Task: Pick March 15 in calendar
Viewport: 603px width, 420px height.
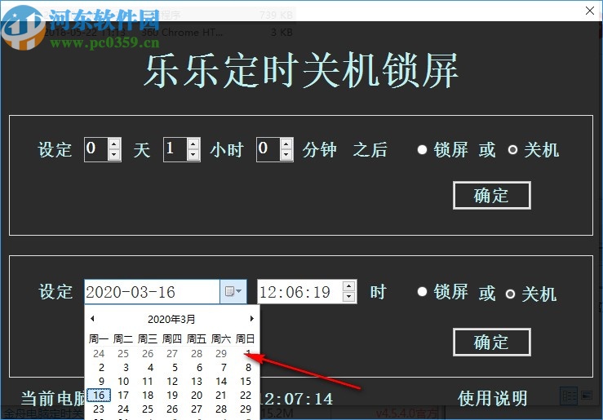Action: (246, 381)
